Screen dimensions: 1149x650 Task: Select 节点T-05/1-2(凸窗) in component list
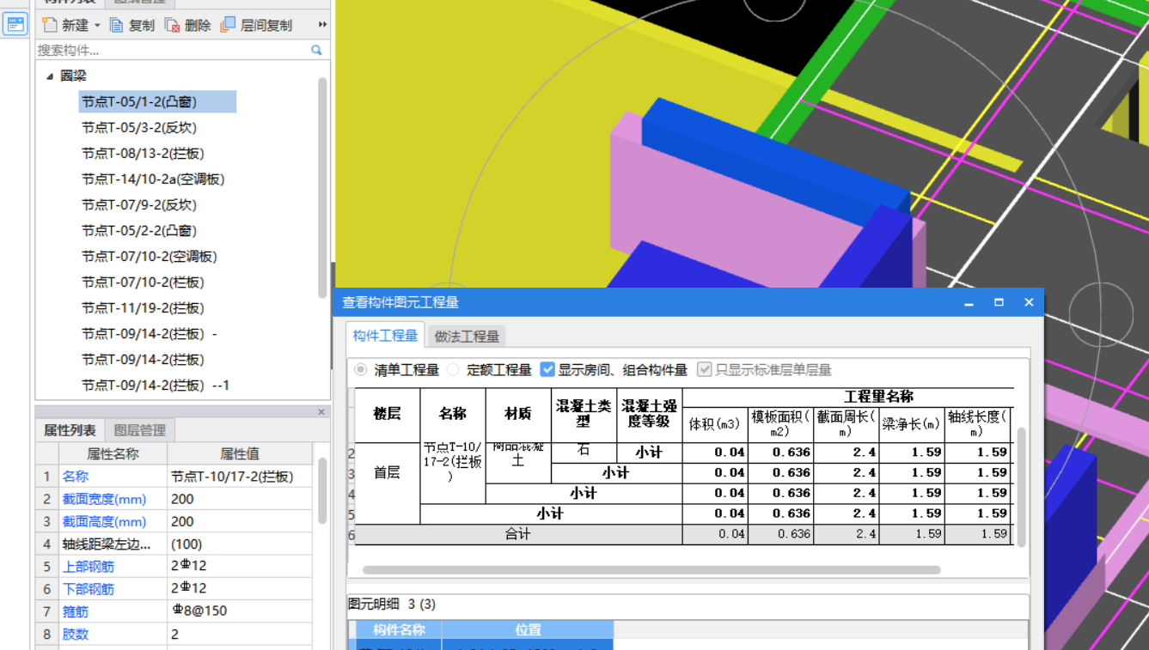coord(157,102)
